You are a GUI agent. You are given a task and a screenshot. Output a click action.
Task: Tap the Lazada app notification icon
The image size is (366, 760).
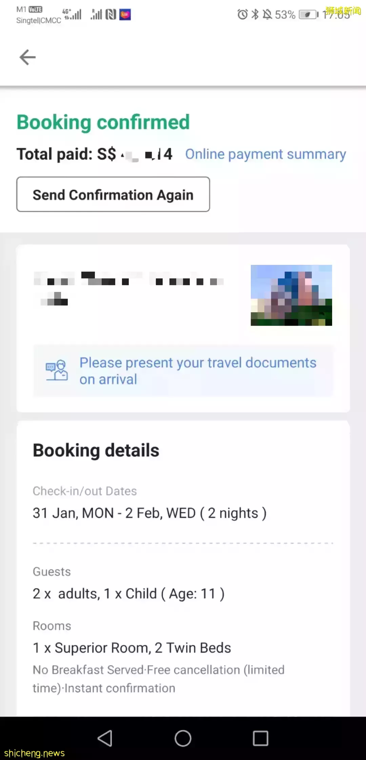(x=125, y=15)
